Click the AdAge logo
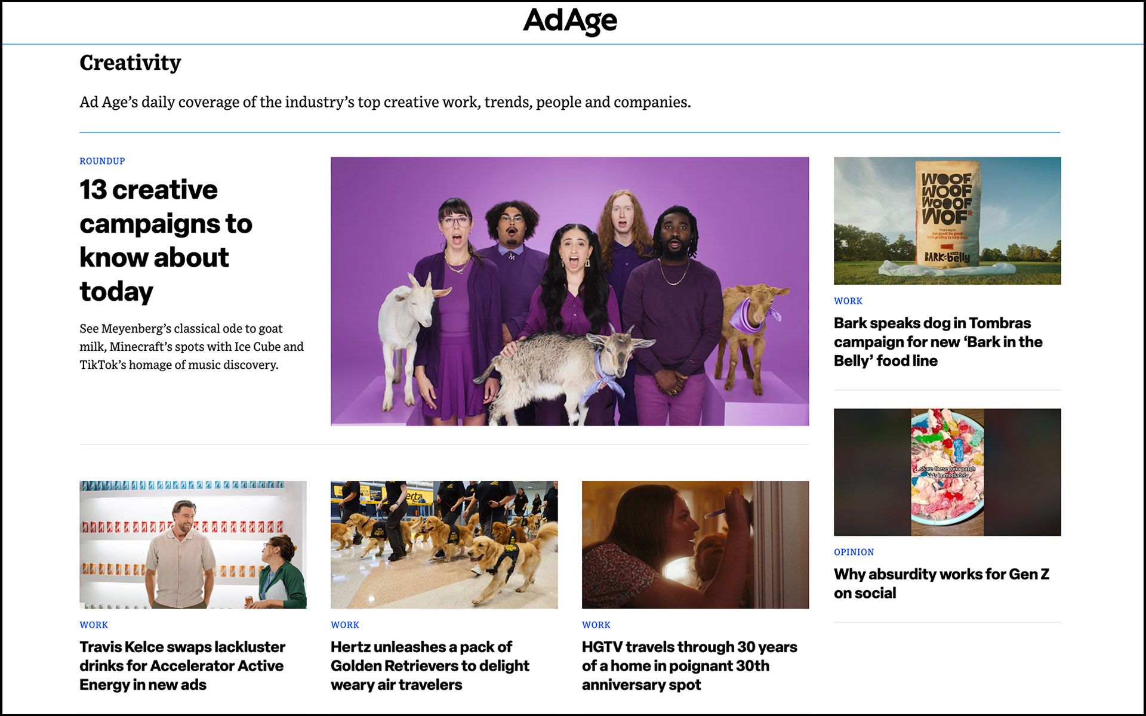The height and width of the screenshot is (716, 1146). pyautogui.click(x=570, y=21)
